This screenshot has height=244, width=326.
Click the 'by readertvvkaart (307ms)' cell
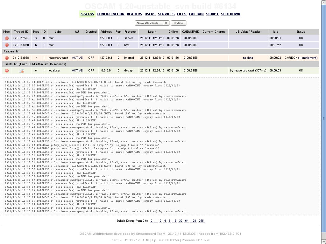click(248, 71)
